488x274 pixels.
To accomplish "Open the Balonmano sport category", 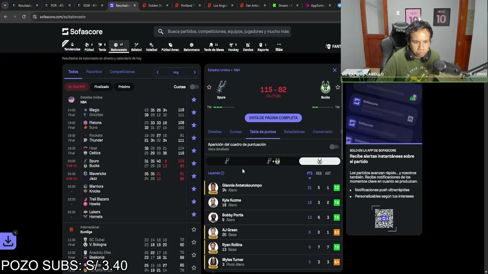I will (x=191, y=47).
